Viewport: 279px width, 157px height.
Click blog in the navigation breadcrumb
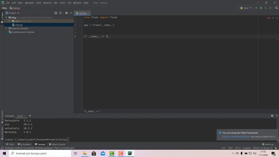tap(4, 8)
